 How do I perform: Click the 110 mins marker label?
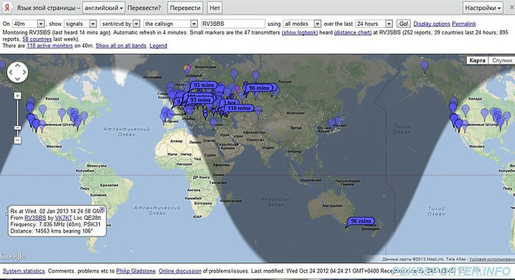pos(239,108)
